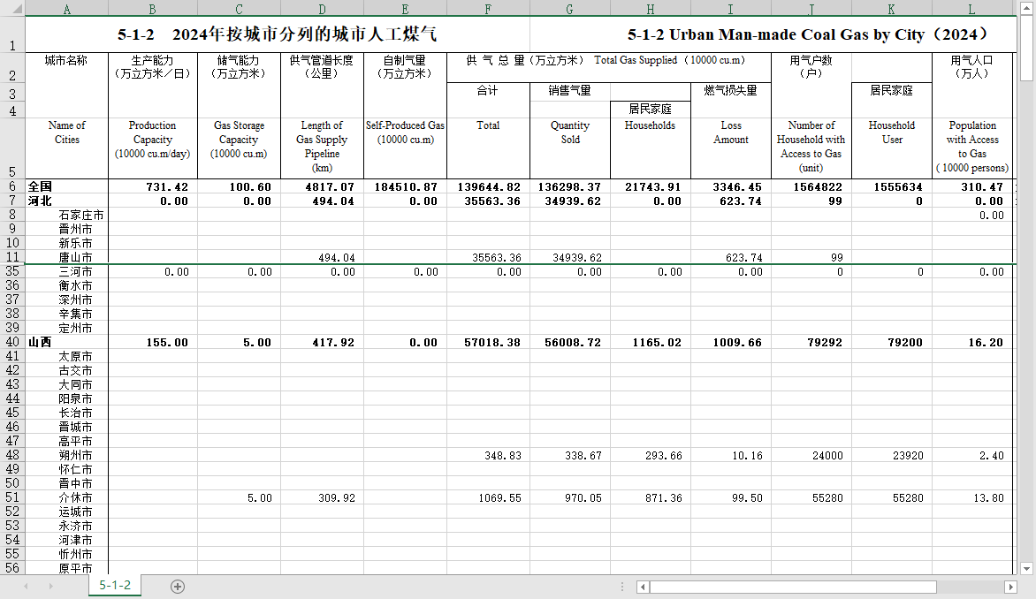1036x599 pixels.
Task: Click Shanxi quantity sold 56008.72
Action: point(569,342)
